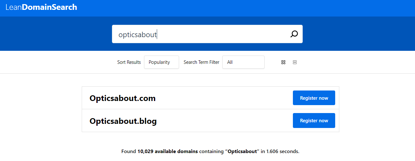
Task: Switch to grid view icon
Action: (x=283, y=62)
